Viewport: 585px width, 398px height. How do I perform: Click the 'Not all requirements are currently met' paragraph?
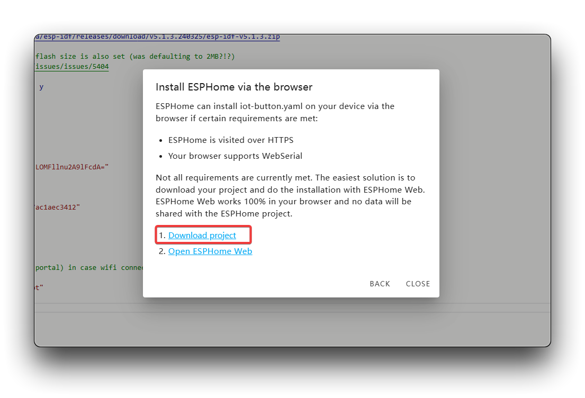point(290,195)
